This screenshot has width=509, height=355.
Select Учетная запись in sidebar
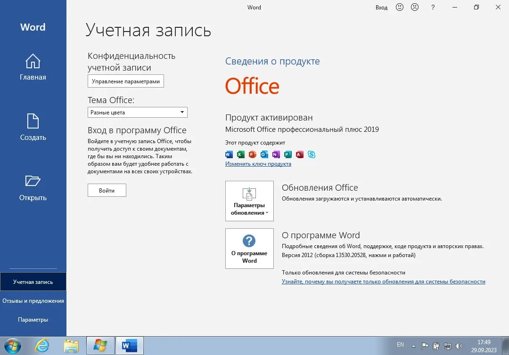click(x=33, y=282)
